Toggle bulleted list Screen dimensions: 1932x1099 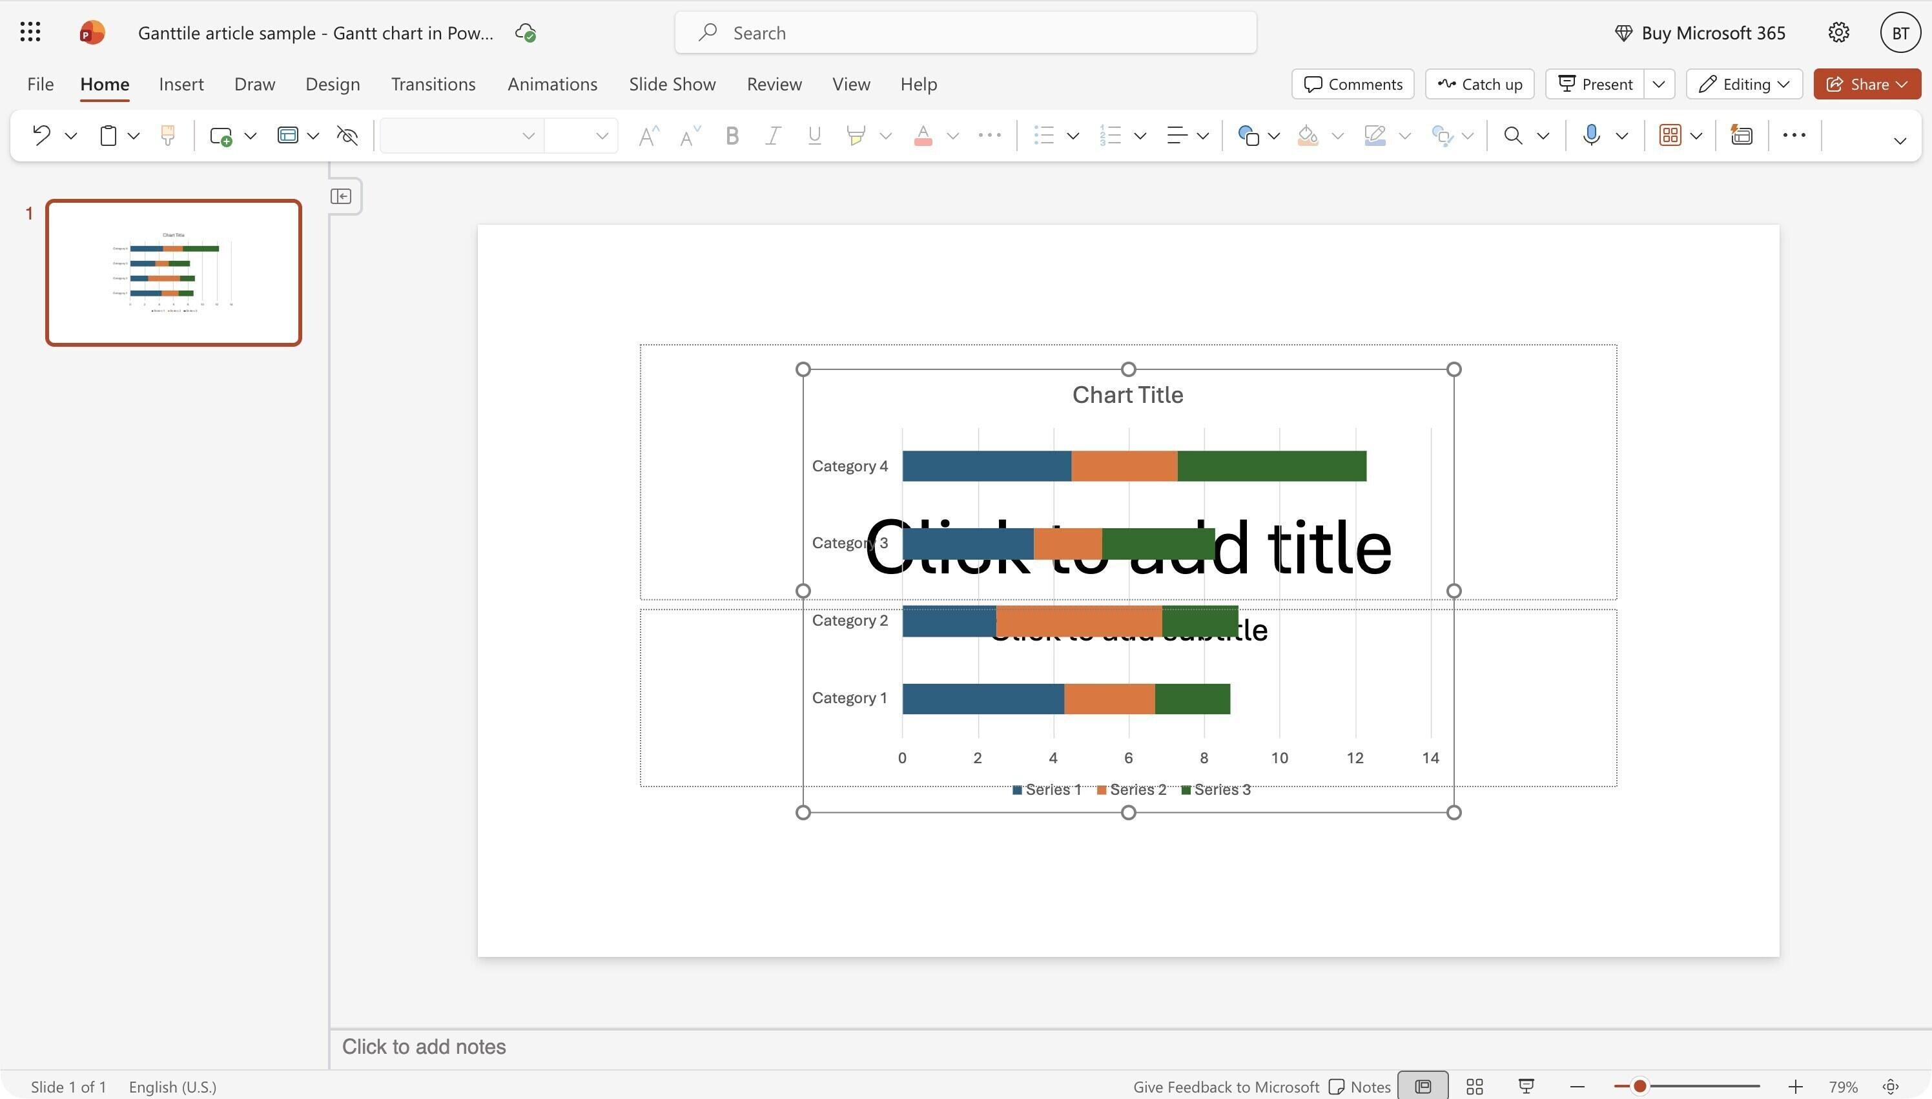point(1043,136)
